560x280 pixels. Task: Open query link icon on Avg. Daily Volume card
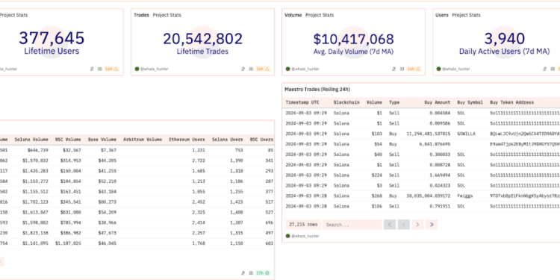click(x=394, y=69)
